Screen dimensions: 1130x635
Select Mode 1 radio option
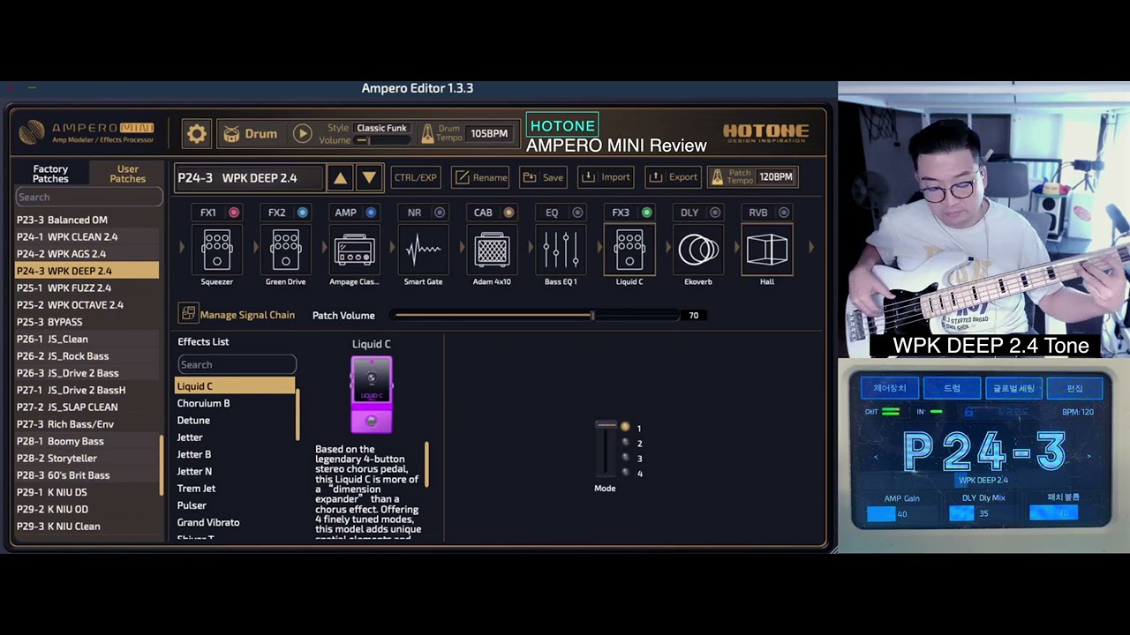coord(625,427)
